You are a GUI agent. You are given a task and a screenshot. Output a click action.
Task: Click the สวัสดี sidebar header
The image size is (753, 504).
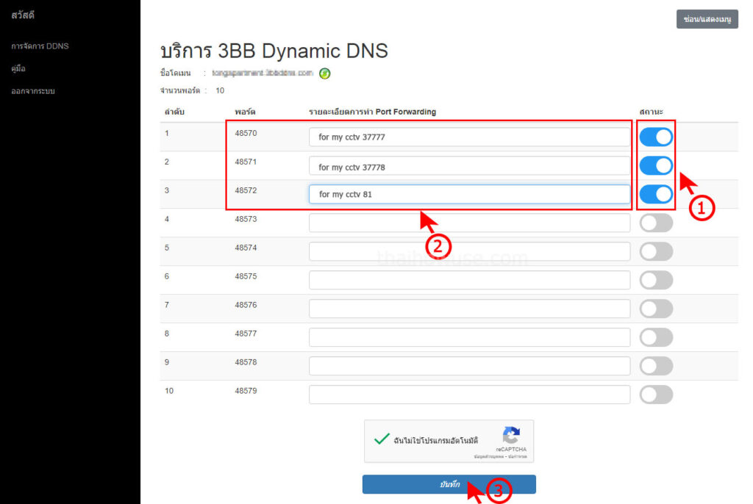point(23,15)
